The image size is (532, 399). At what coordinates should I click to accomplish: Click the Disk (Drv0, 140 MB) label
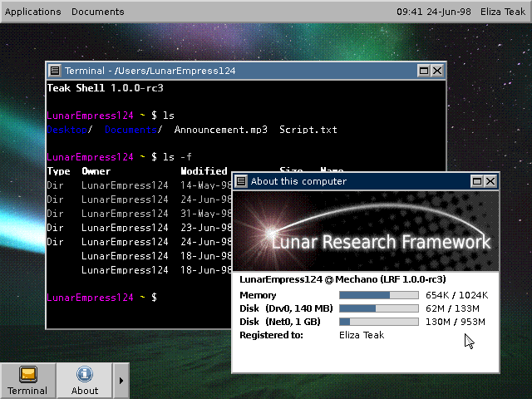[x=286, y=308]
